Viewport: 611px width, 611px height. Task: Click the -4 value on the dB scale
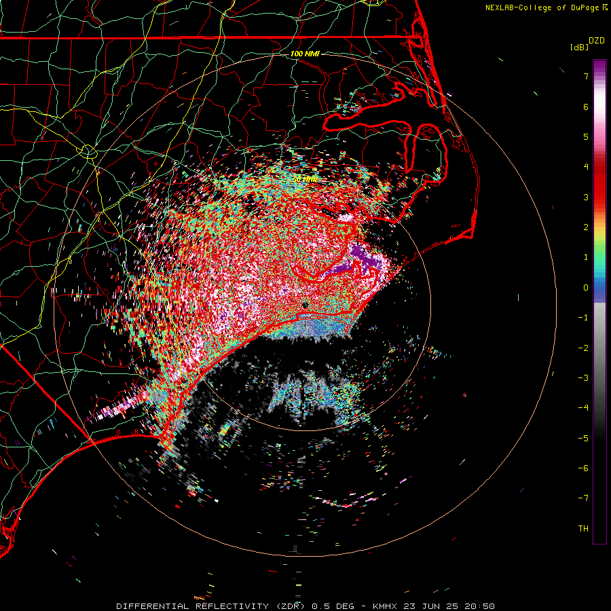(583, 408)
